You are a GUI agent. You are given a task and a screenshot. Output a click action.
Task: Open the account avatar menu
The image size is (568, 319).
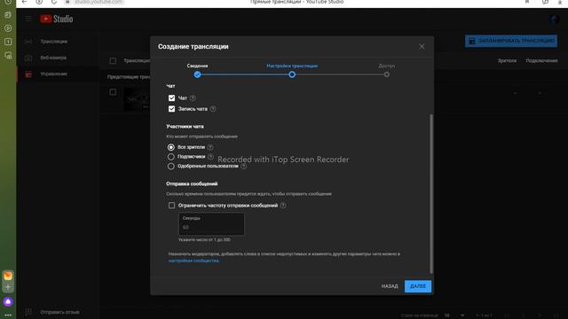pos(554,19)
